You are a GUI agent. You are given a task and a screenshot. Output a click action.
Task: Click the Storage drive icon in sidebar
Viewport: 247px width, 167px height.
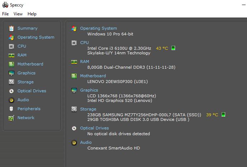click(11, 82)
